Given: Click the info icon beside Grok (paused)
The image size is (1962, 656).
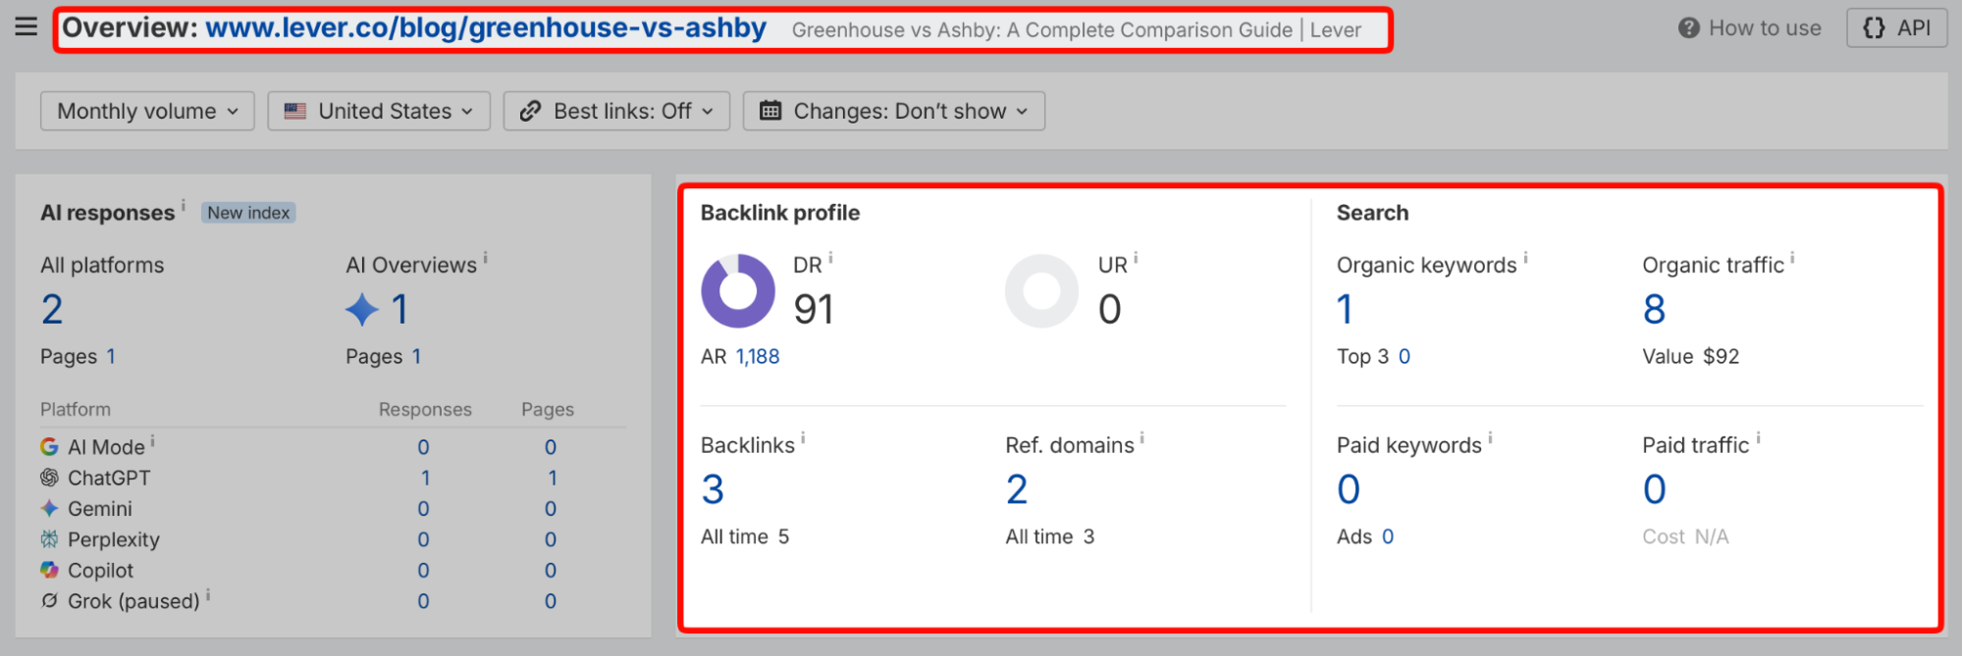Looking at the screenshot, I should tap(208, 594).
